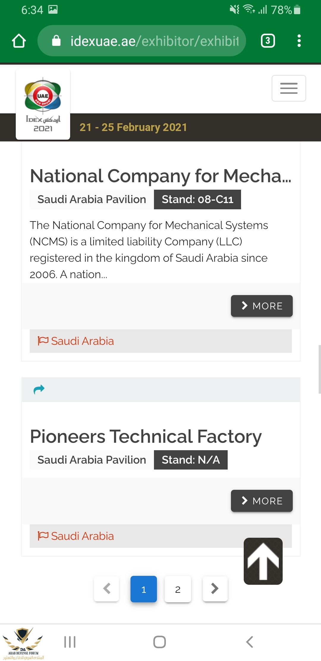Image resolution: width=321 pixels, height=661 pixels.
Task: Go to pagination page 2
Action: 178,589
